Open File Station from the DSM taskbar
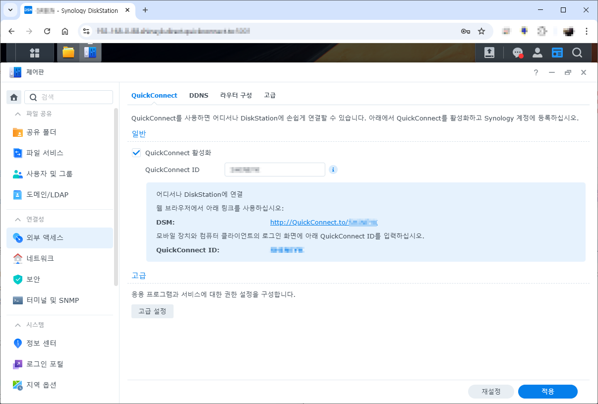 click(68, 53)
